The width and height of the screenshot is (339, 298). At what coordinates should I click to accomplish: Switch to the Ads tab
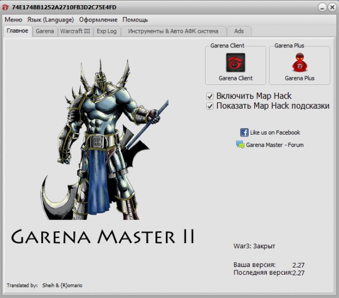(239, 31)
